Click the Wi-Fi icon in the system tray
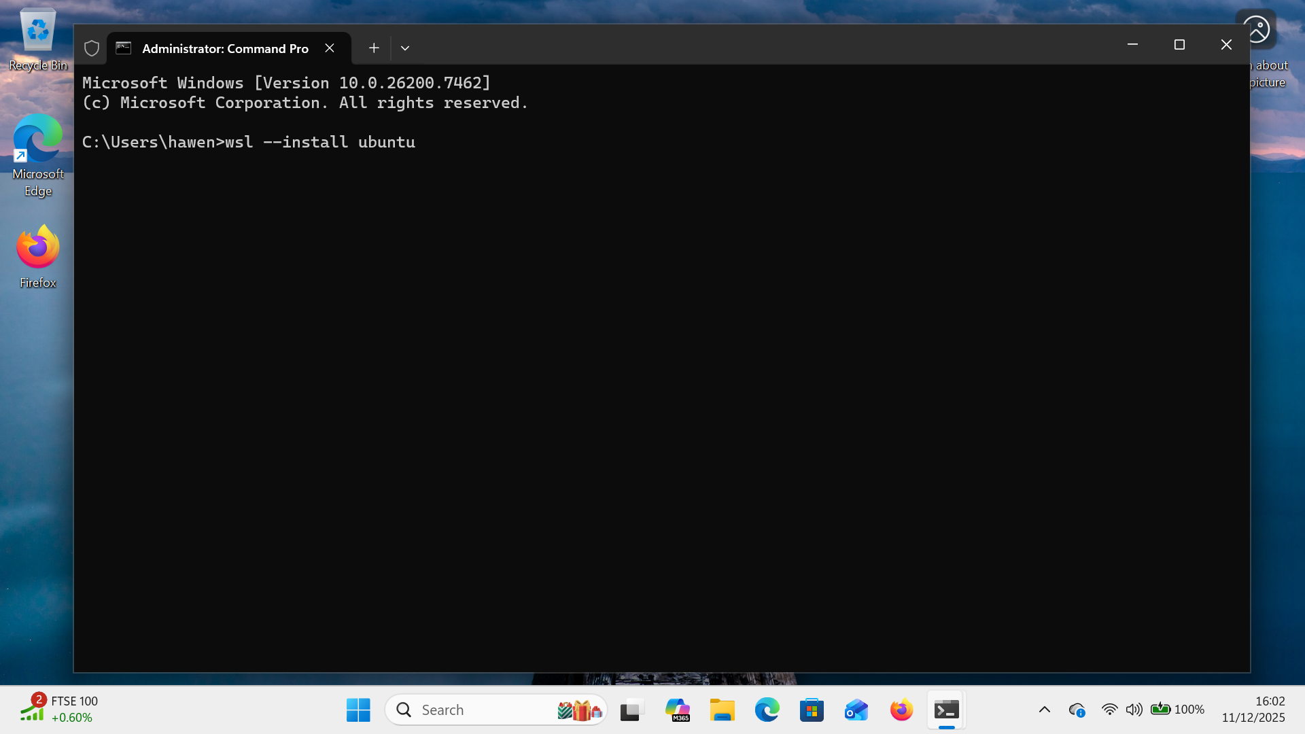The image size is (1305, 734). click(1109, 709)
